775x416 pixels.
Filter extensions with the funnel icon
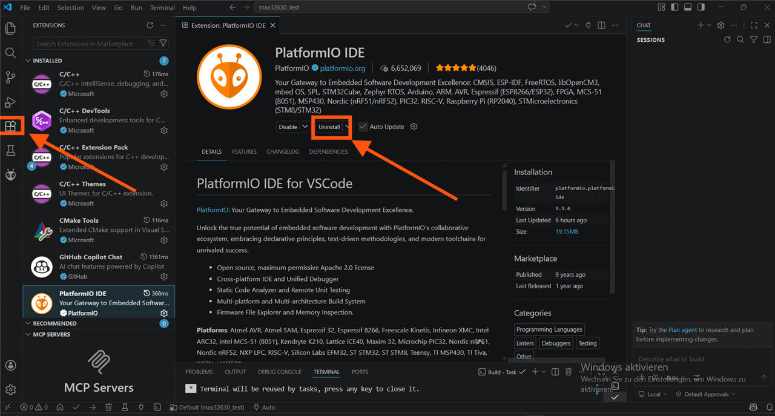coord(163,44)
